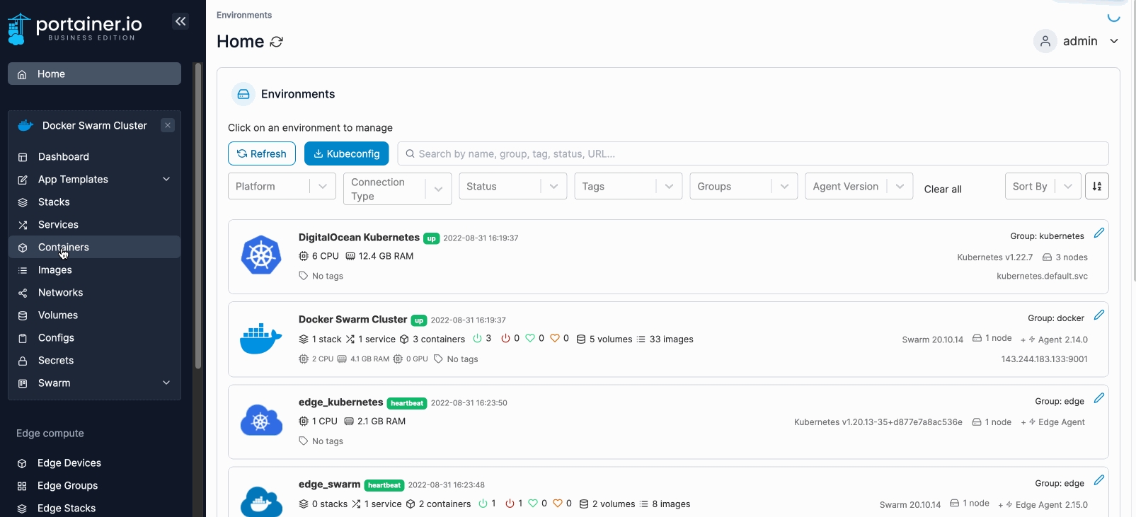The image size is (1136, 517).
Task: Click the refresh icon beside Home title
Action: [x=277, y=42]
